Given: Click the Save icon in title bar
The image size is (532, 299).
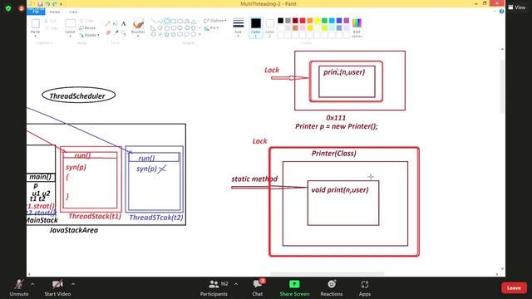Looking at the screenshot, I should coord(40,3).
